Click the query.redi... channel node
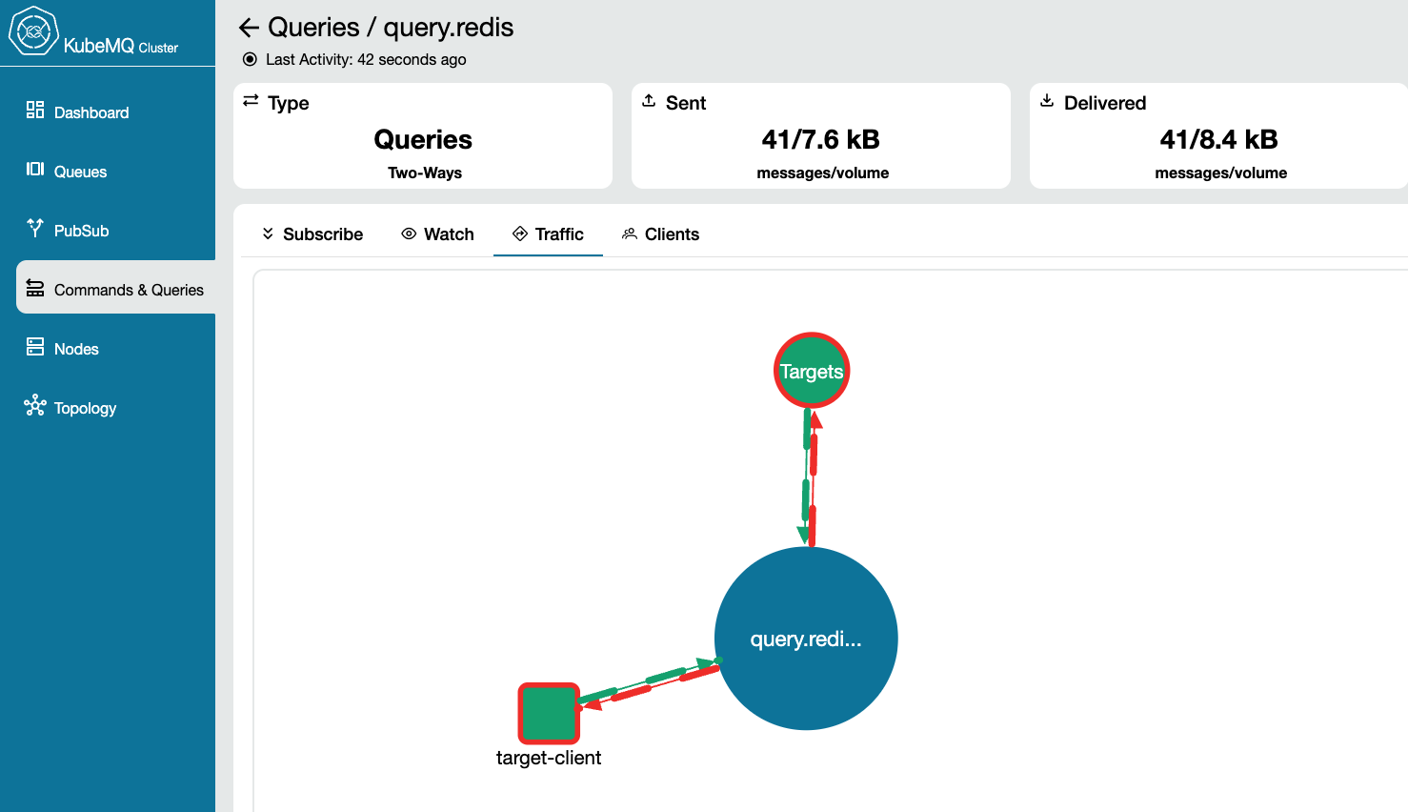 [806, 639]
